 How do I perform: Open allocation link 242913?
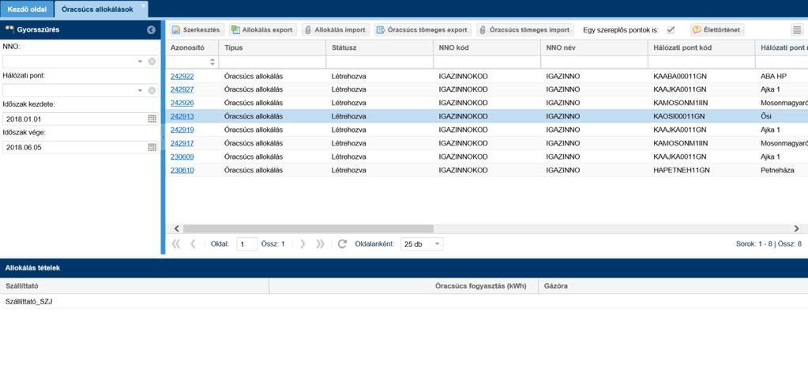click(x=182, y=116)
